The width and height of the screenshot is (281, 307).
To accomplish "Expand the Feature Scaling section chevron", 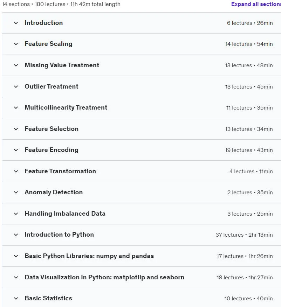I will [16, 44].
